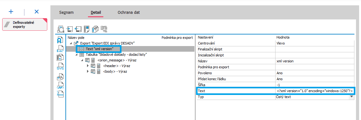Screen dimensions: 361x120
Task: Open the Ochrana dat tab
Action: (x=129, y=13)
